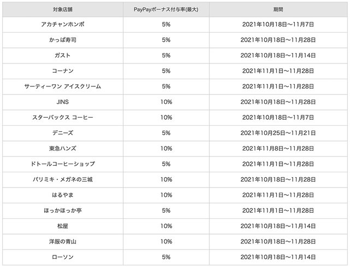The width and height of the screenshot is (350, 268).
Task: Click the PayPayボーナス付与率(最大) column header
Action: (166, 9)
